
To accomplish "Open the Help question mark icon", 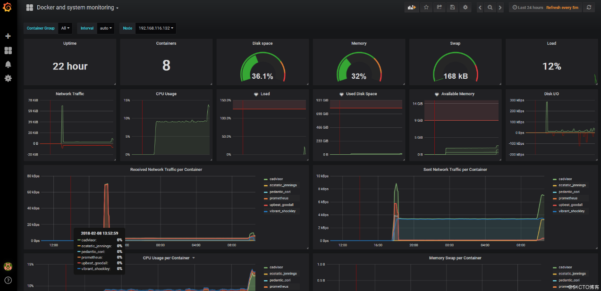I will (8, 281).
